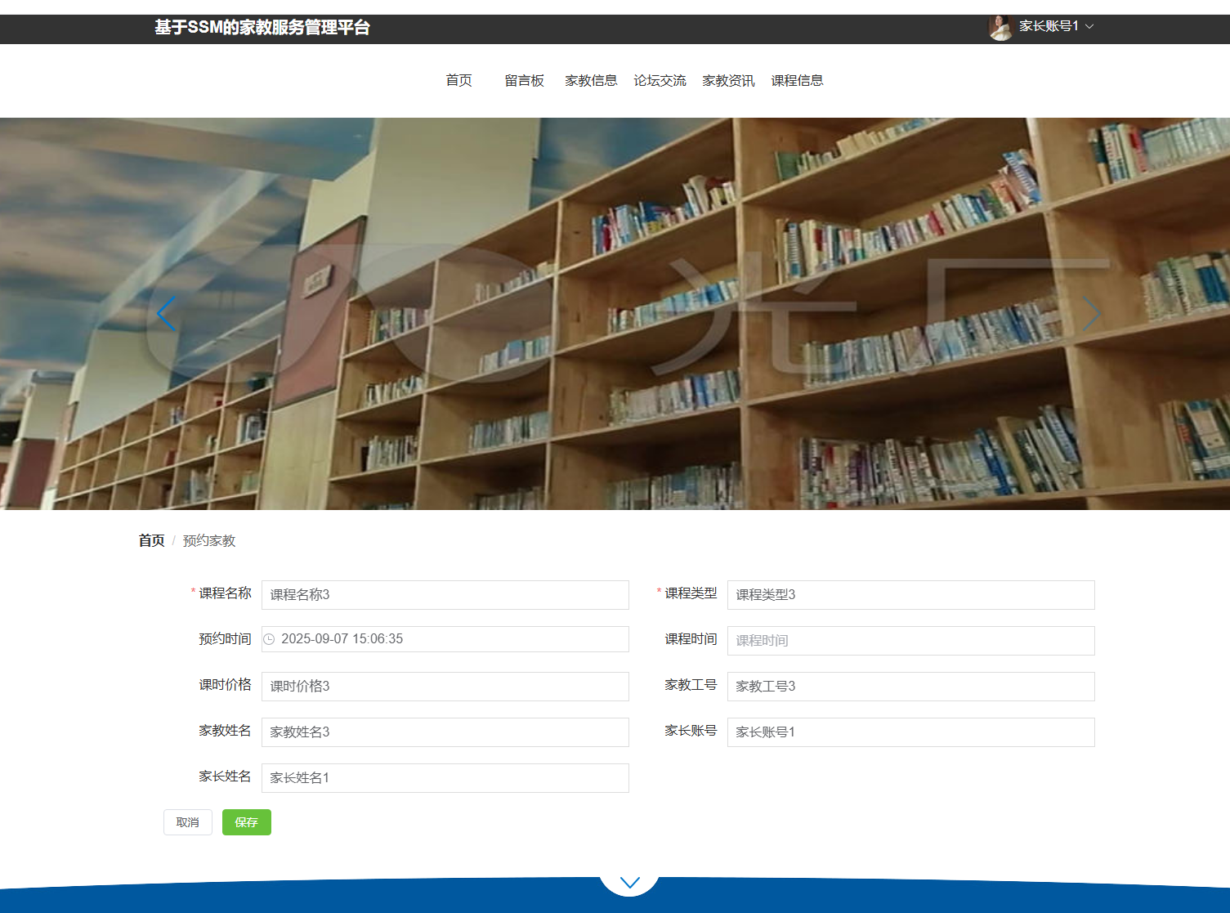1230x913 pixels.
Task: Click the previous slide arrow on banner
Action: (167, 314)
